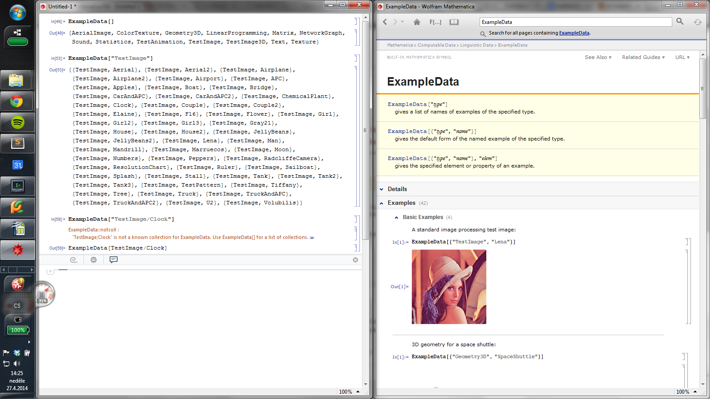Screen dimensions: 710x399
Task: Click the plus new-cell insertion button
Action: click(x=50, y=271)
